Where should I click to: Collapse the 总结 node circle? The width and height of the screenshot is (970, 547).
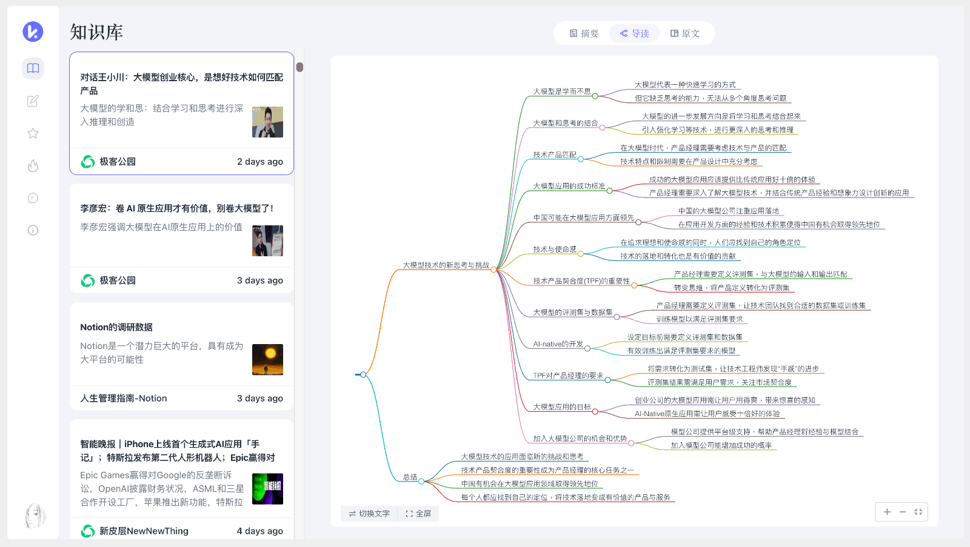click(x=421, y=482)
